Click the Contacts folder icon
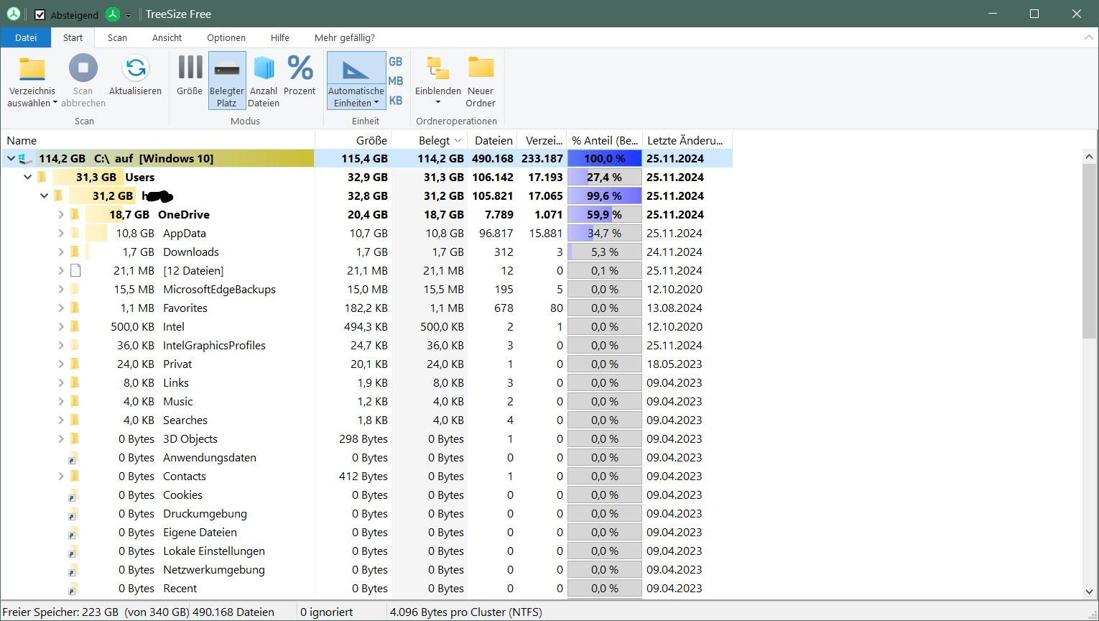Viewport: 1099px width, 621px height. [x=75, y=476]
